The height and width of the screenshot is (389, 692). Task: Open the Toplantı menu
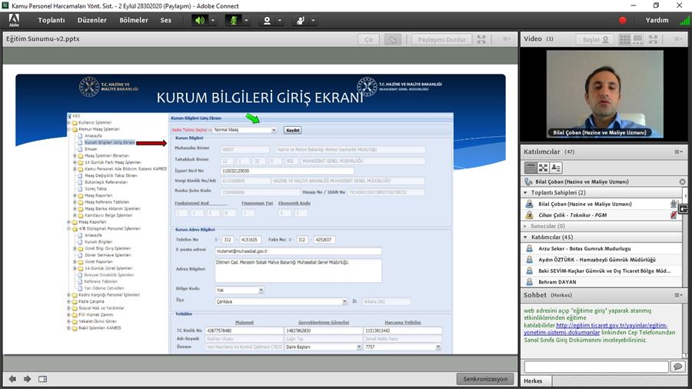[52, 20]
